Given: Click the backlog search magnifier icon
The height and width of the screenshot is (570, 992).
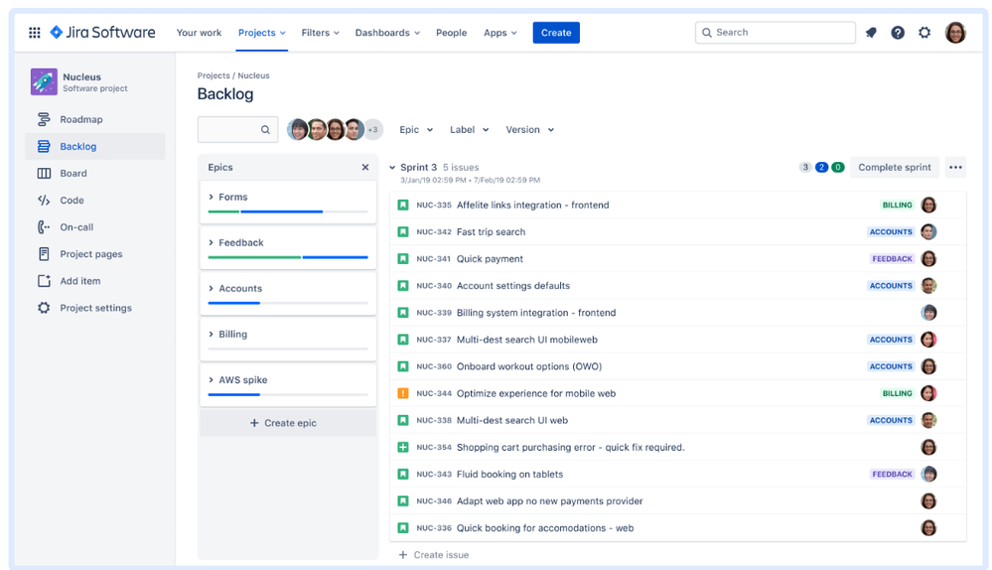Looking at the screenshot, I should coord(265,130).
